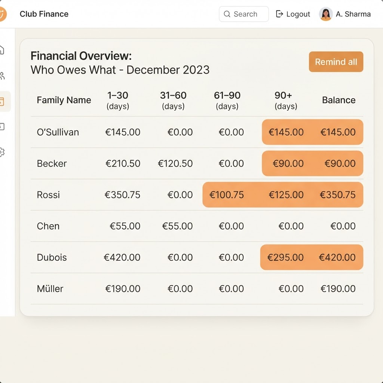Image resolution: width=383 pixels, height=383 pixels.
Task: Sort by the Family Name column header
Action: (64, 100)
